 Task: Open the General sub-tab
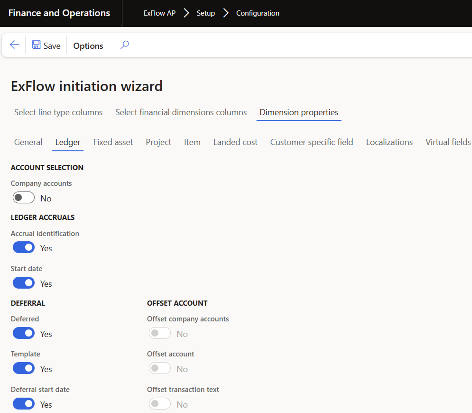coord(28,142)
